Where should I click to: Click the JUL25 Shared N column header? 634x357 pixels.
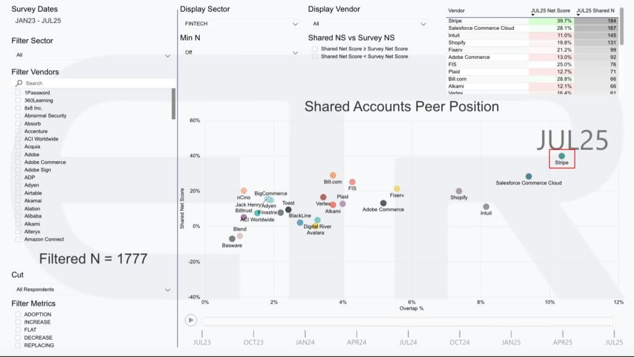(x=596, y=11)
